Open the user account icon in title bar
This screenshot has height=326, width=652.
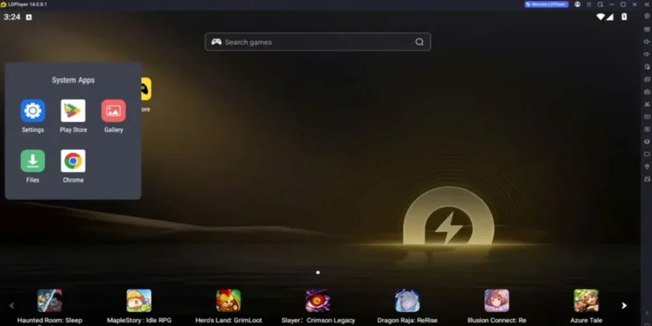point(577,4)
